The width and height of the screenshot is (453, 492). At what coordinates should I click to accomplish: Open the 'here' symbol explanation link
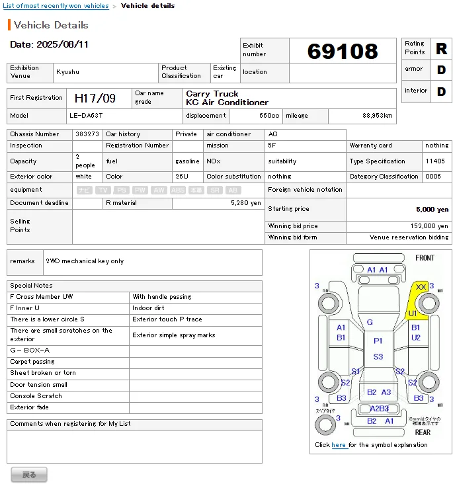coord(339,445)
